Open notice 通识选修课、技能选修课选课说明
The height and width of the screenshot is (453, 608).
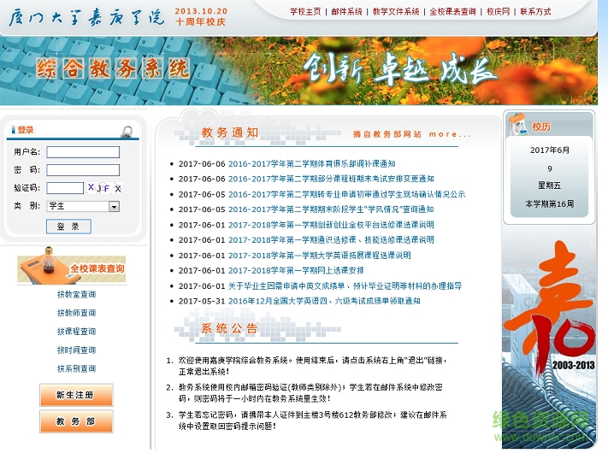[x=331, y=240]
